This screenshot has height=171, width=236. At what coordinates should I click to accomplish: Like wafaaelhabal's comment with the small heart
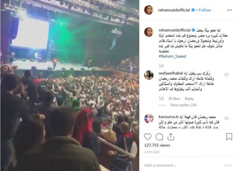click(x=227, y=75)
